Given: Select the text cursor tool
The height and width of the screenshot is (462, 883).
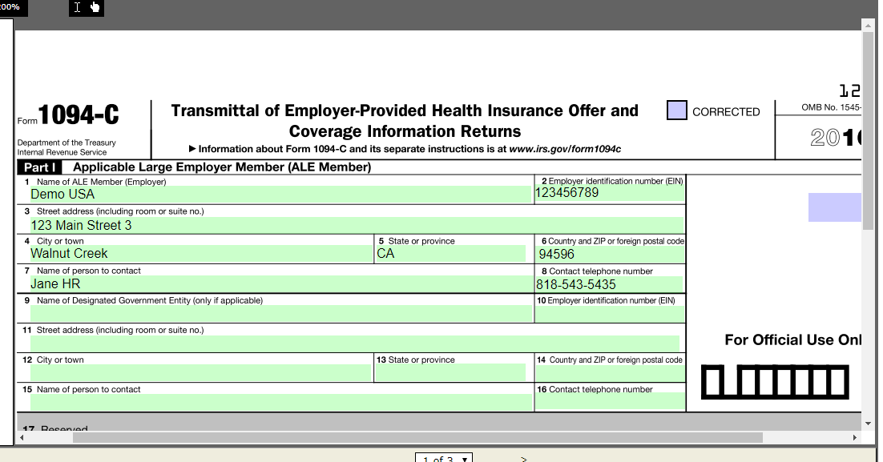Looking at the screenshot, I should coord(78,7).
